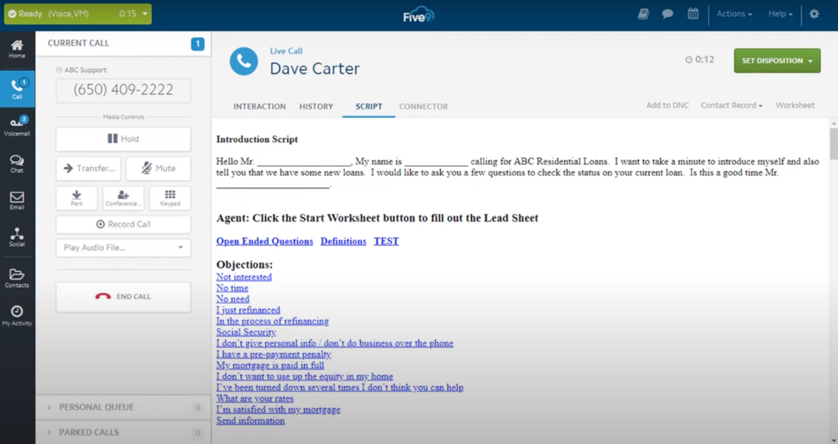
Task: Click the Transfer button
Action: pyautogui.click(x=88, y=168)
